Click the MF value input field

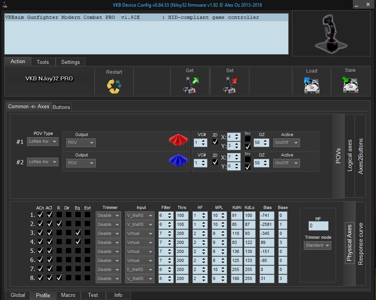click(318, 225)
